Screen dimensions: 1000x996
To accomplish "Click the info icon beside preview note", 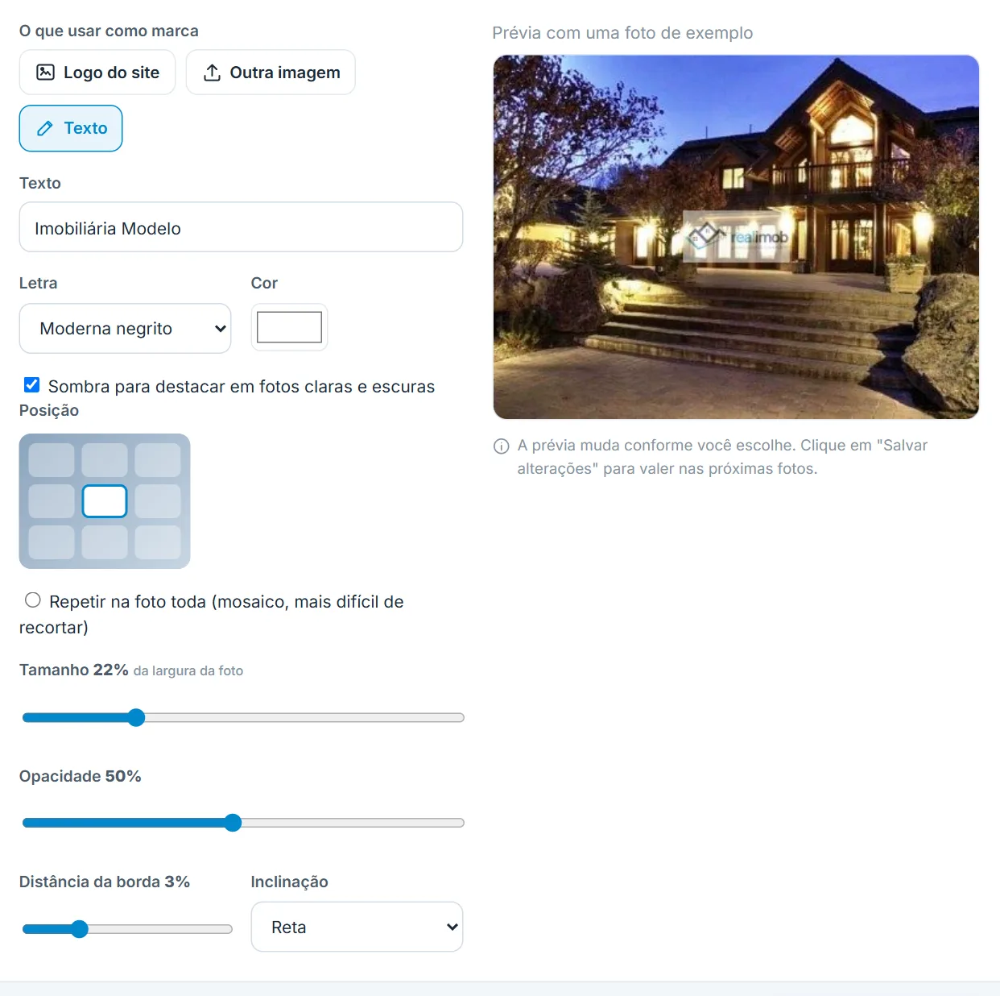I will (x=502, y=446).
